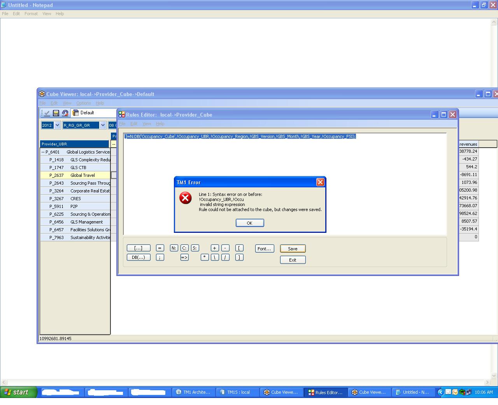Insert area brackets with [...] button

point(139,248)
